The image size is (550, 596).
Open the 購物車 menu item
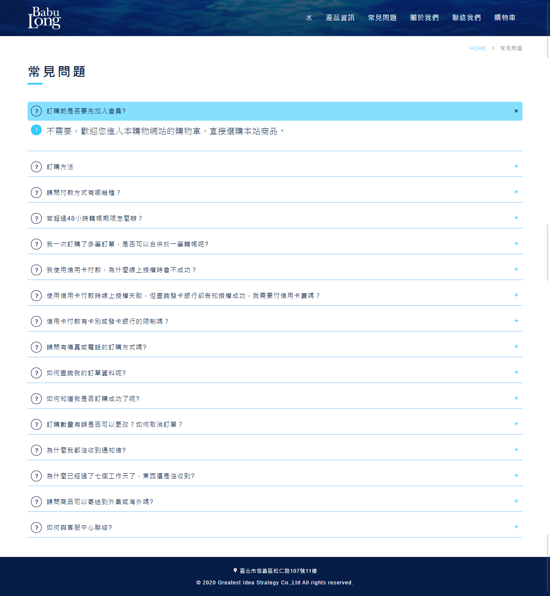[505, 18]
